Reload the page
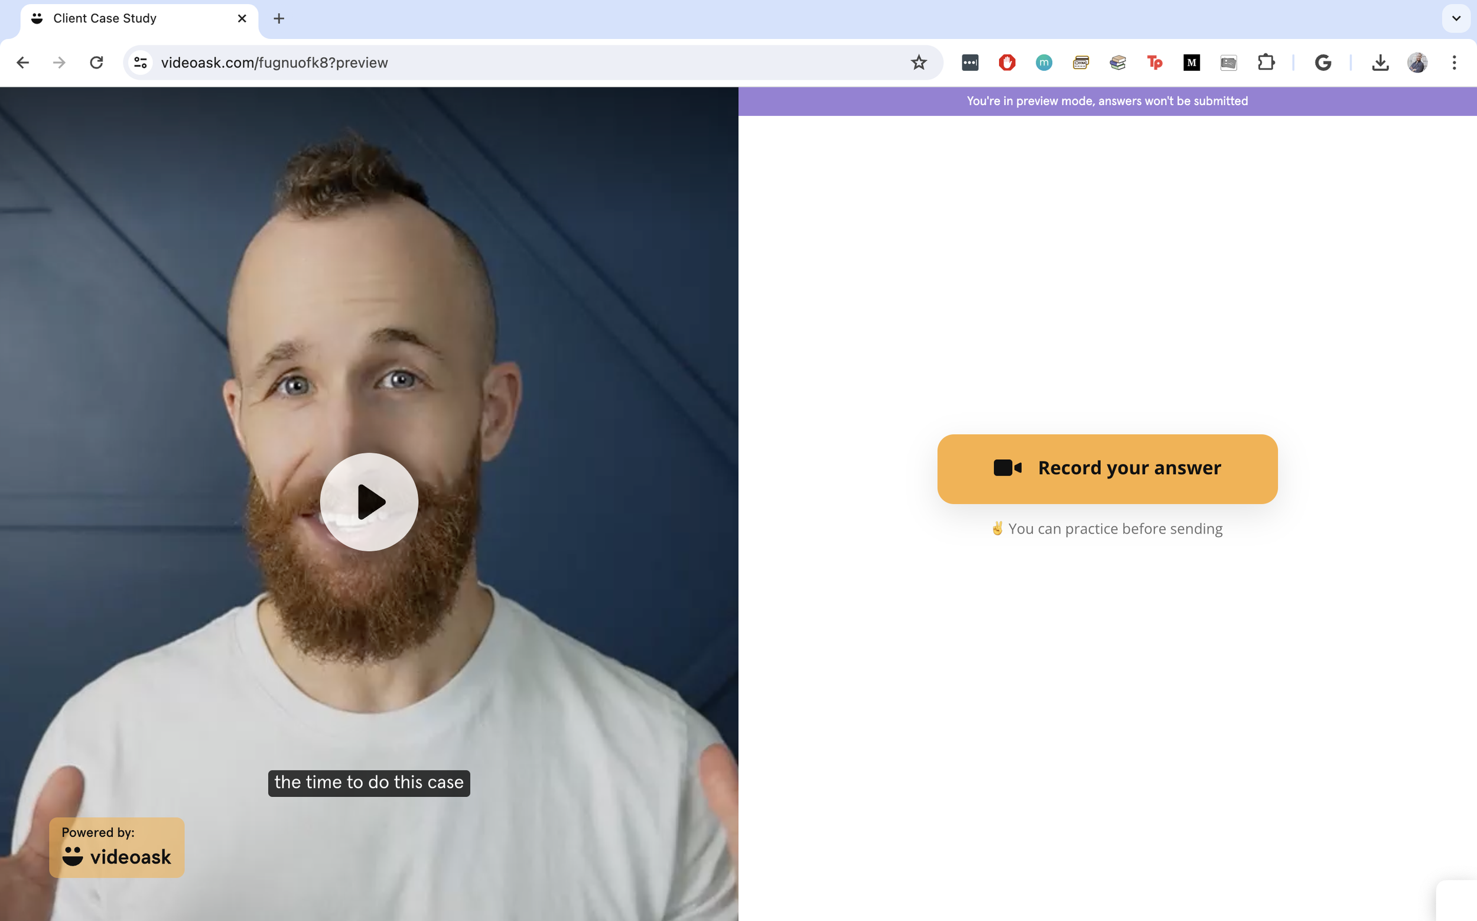 point(96,62)
